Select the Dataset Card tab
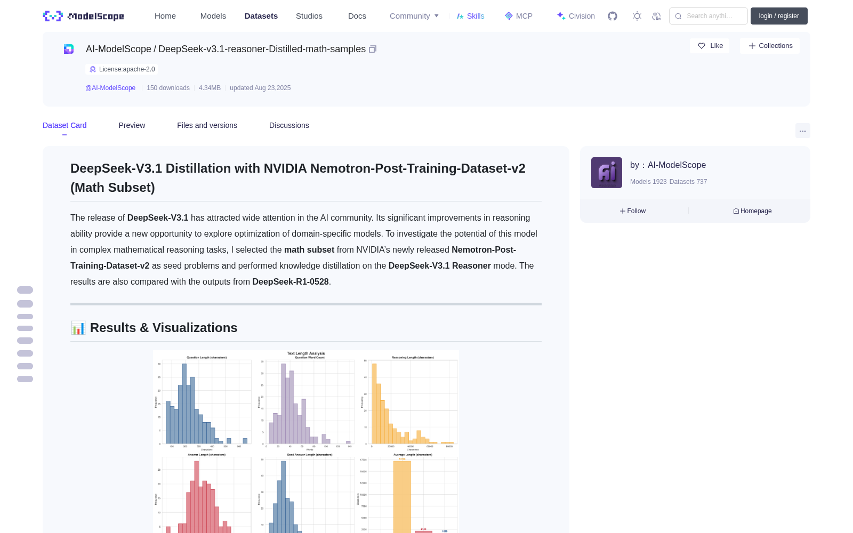This screenshot has width=853, height=533. pyautogui.click(x=65, y=125)
